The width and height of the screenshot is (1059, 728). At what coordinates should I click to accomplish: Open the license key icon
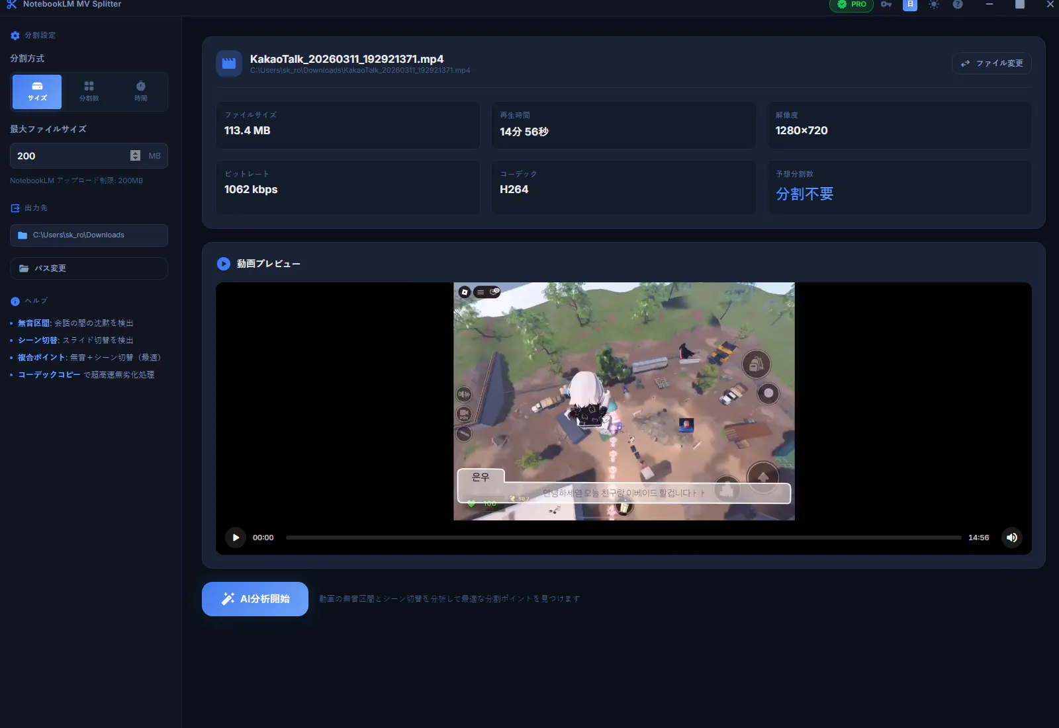click(886, 5)
